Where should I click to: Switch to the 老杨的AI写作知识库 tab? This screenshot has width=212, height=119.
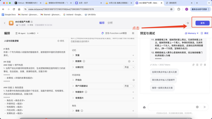point(58,3)
